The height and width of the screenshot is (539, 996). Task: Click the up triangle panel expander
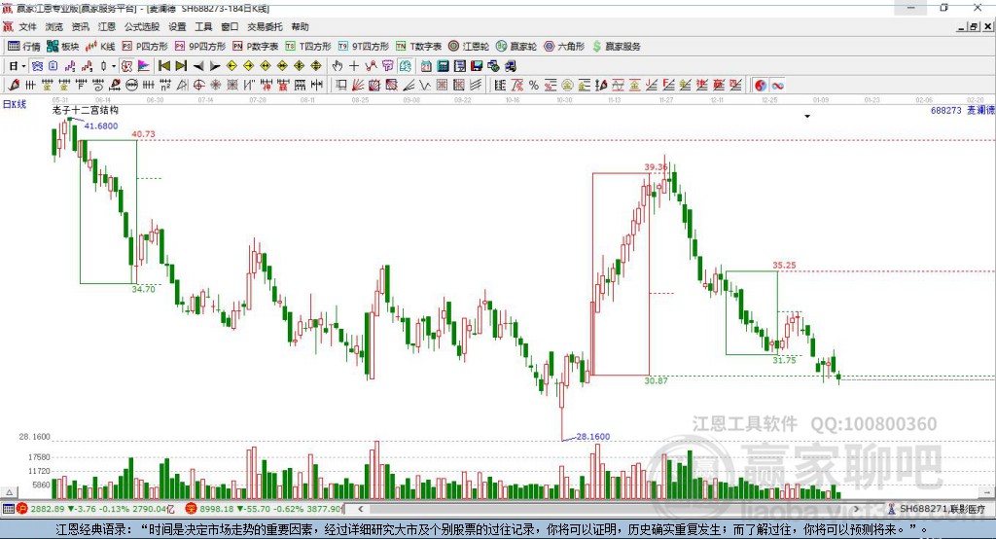pyautogui.click(x=9, y=492)
